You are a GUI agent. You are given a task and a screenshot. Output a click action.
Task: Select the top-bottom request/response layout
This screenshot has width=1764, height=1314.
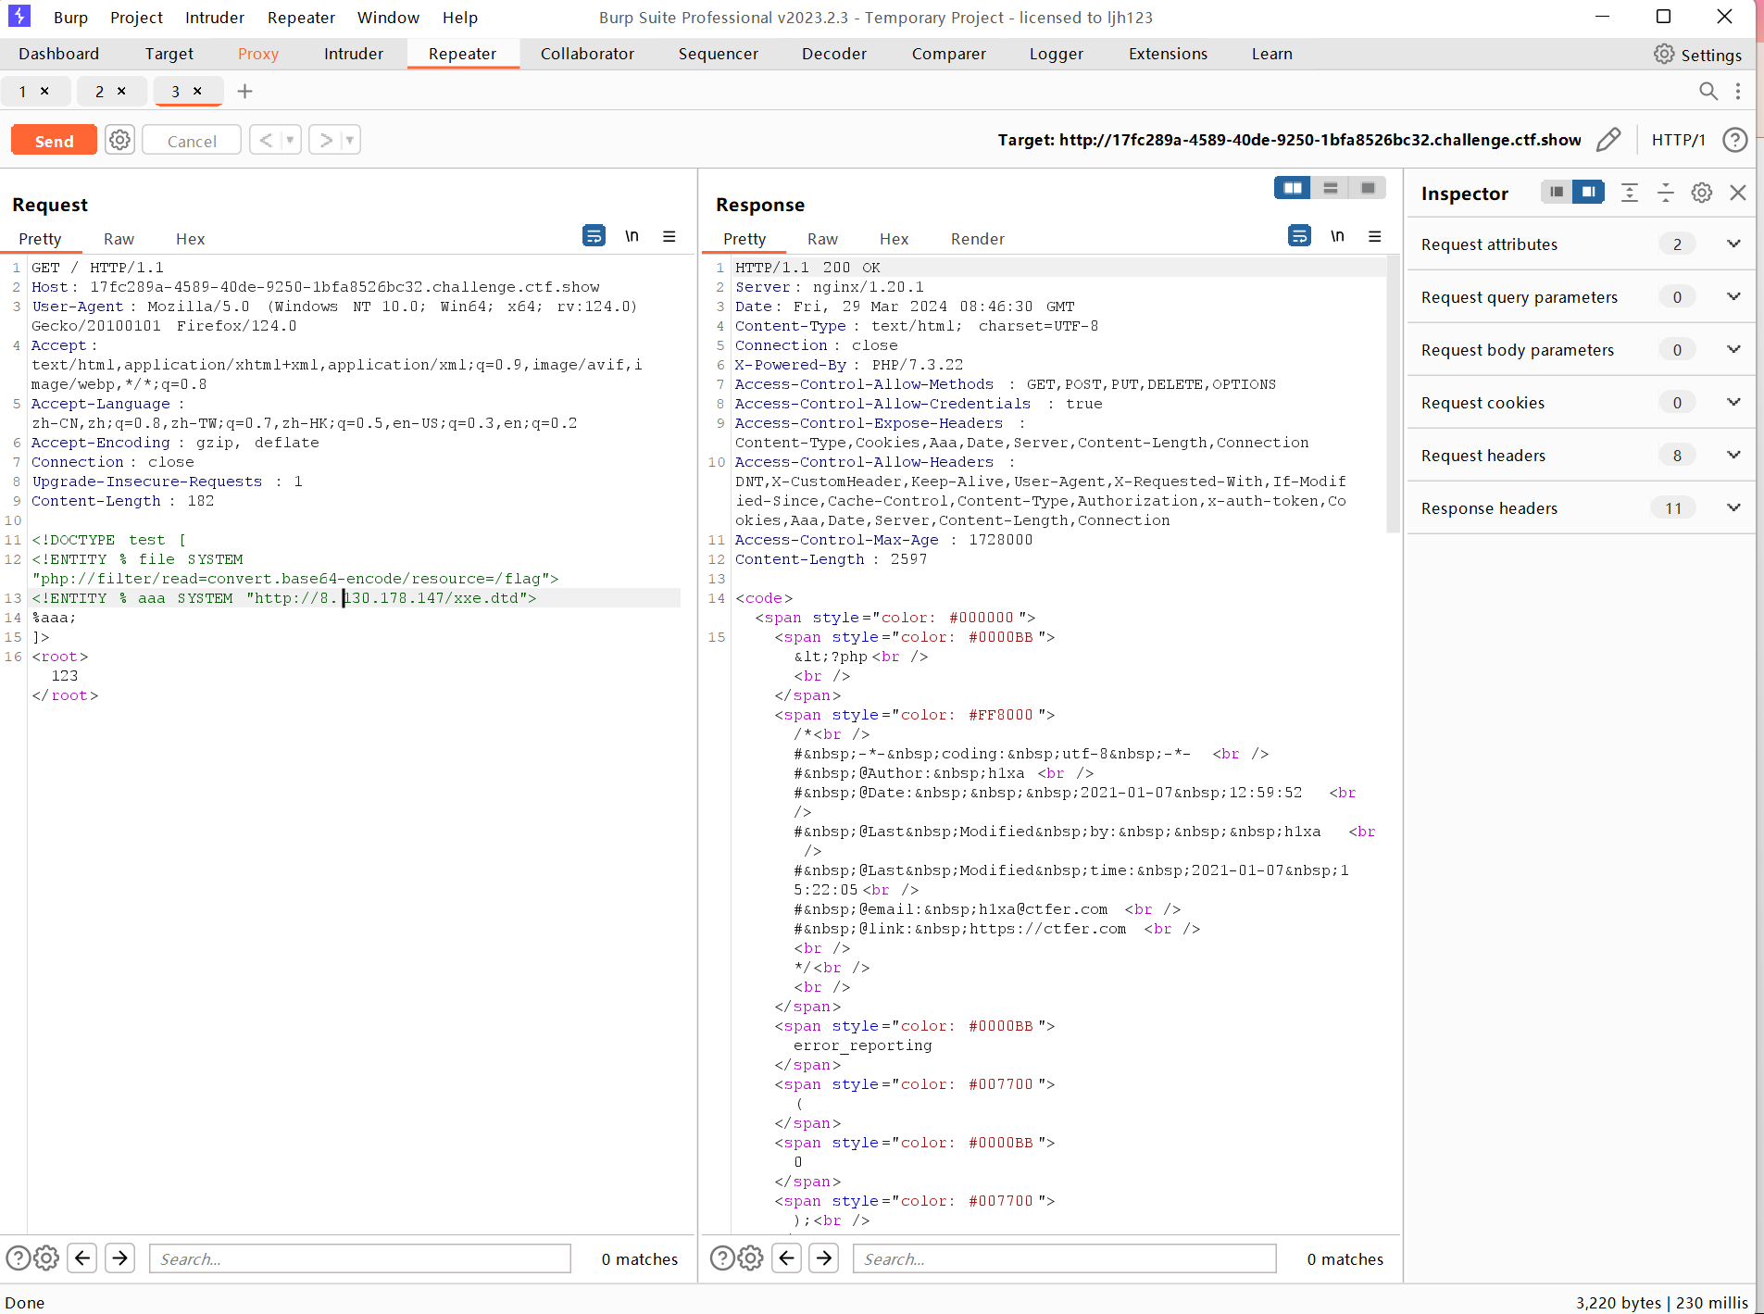(1331, 188)
